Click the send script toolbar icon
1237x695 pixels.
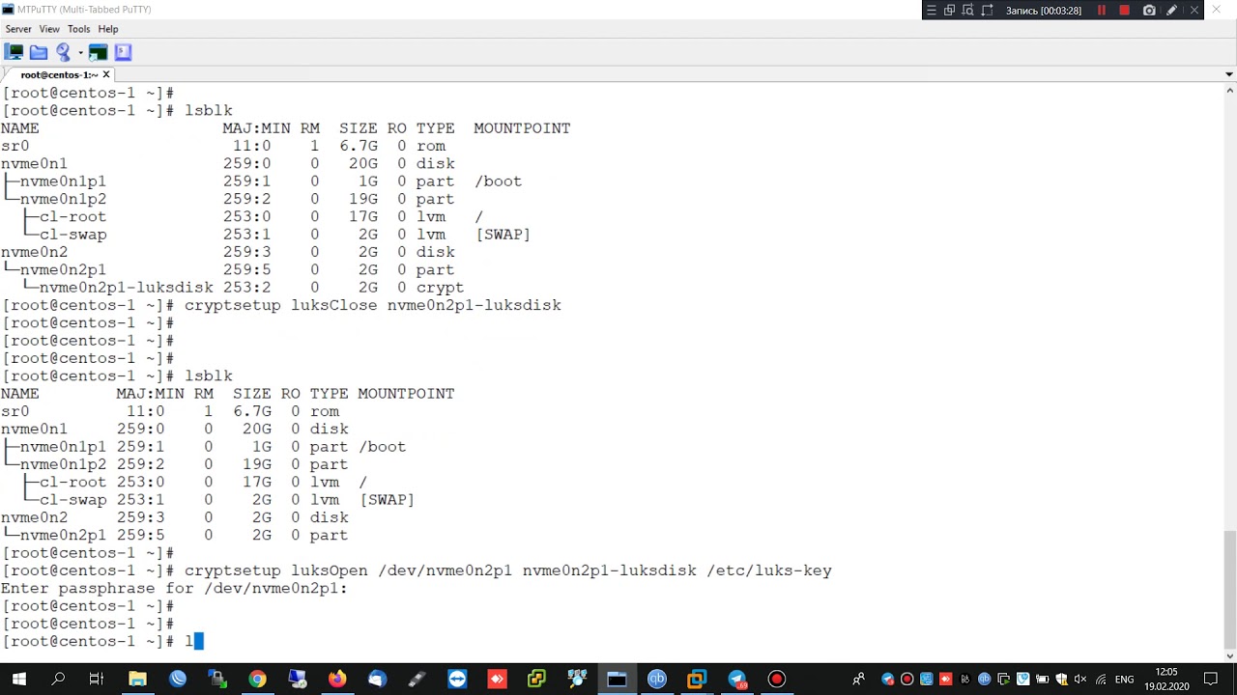click(x=123, y=52)
